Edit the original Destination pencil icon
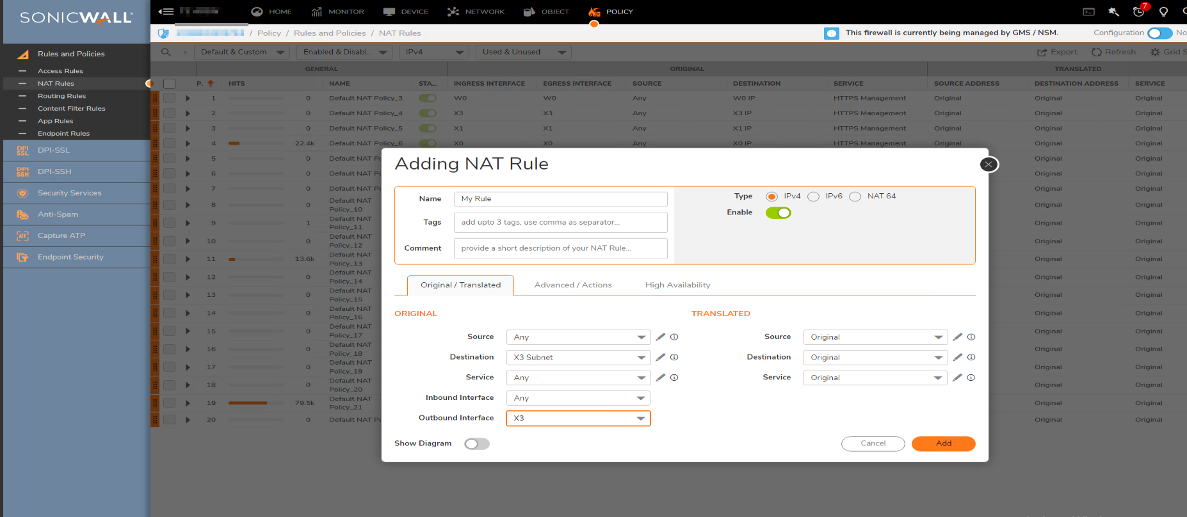The height and width of the screenshot is (517, 1187). click(x=661, y=357)
